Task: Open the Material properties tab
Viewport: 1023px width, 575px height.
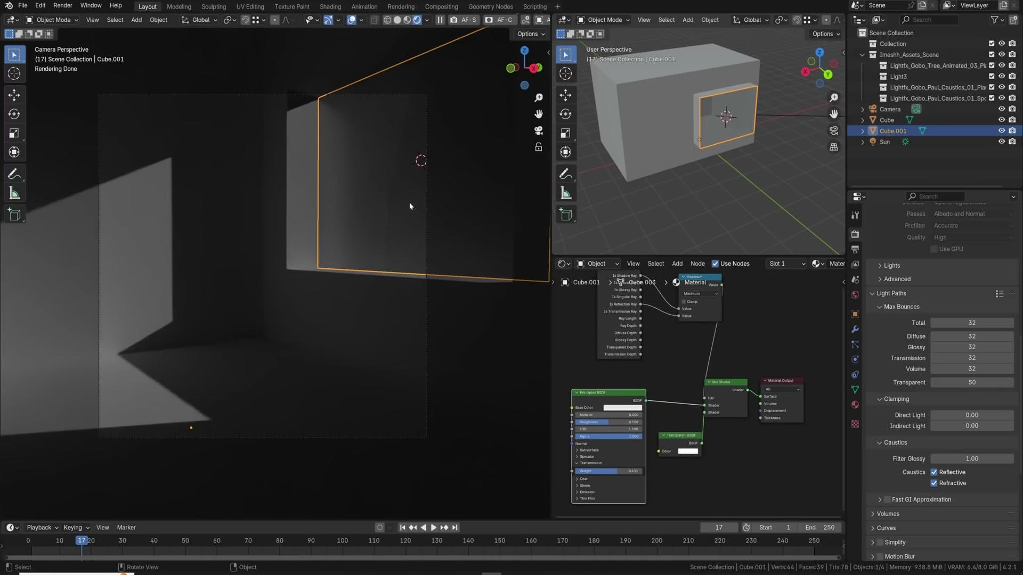Action: 855,405
